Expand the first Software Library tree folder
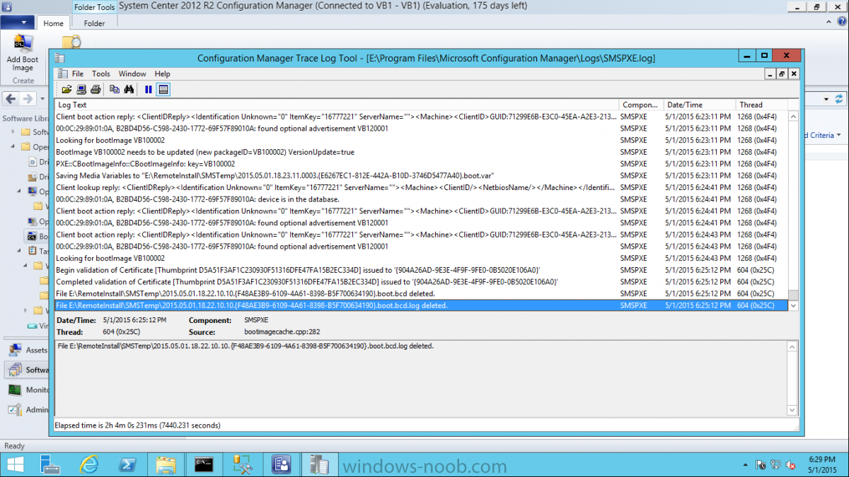Viewport: 849px width, 477px height. [13, 132]
